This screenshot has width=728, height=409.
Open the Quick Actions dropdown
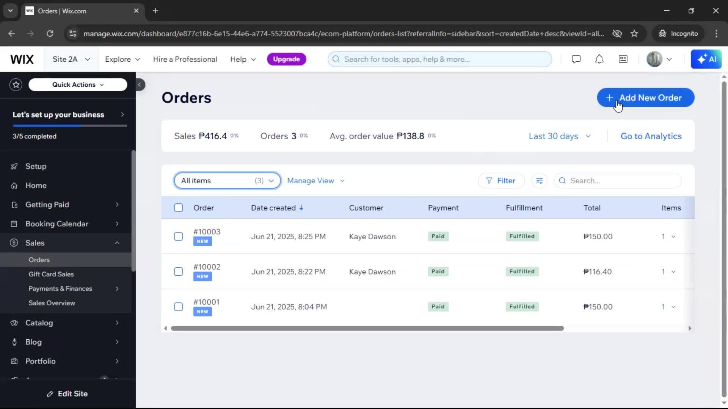point(78,85)
